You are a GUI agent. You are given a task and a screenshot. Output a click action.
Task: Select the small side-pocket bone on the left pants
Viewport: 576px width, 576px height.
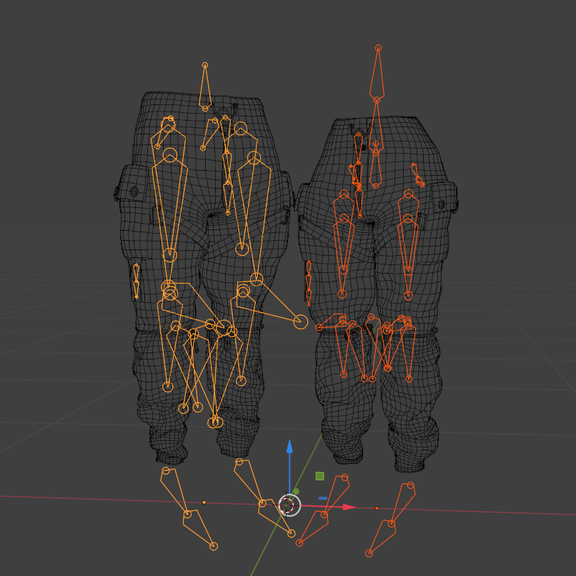[x=136, y=281]
